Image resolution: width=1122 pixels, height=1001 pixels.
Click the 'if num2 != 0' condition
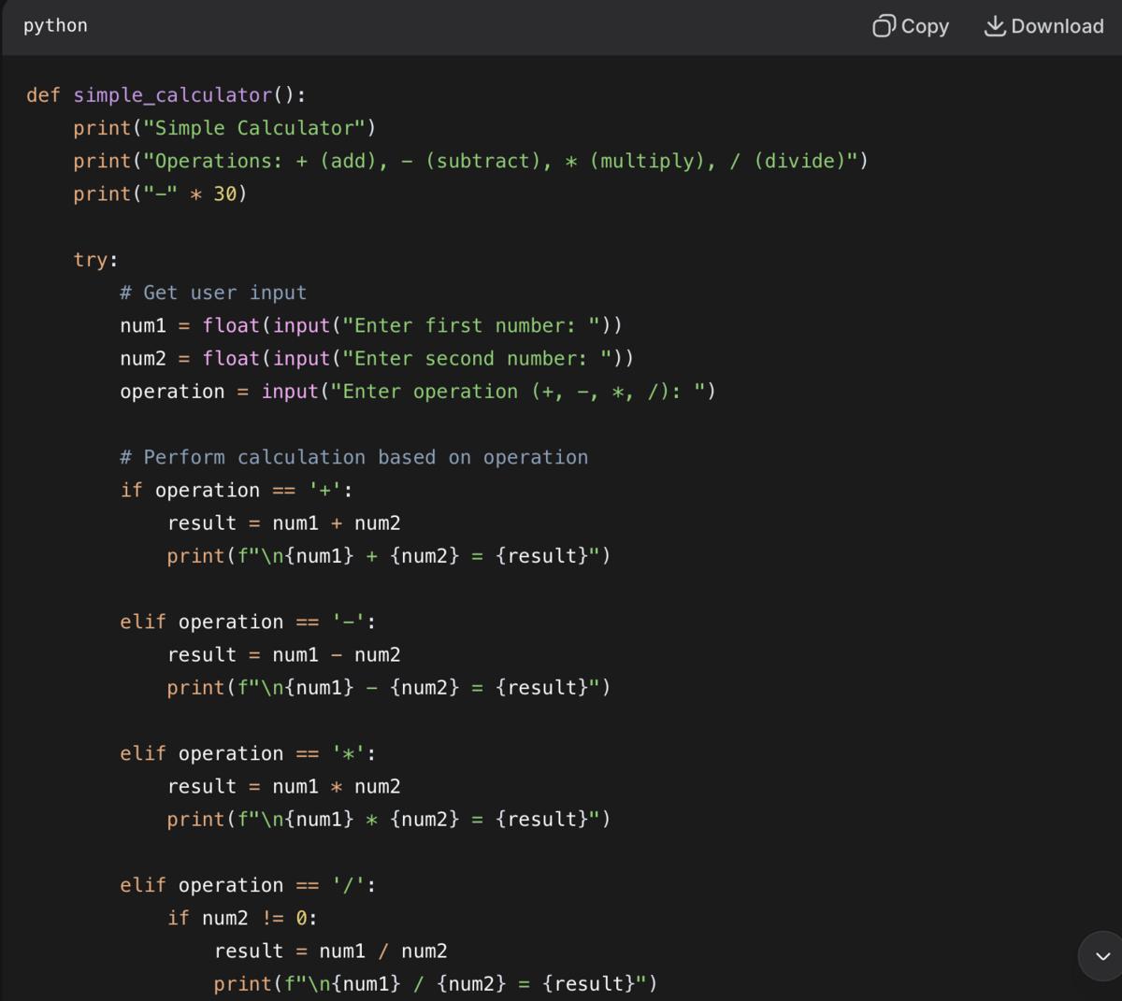242,918
